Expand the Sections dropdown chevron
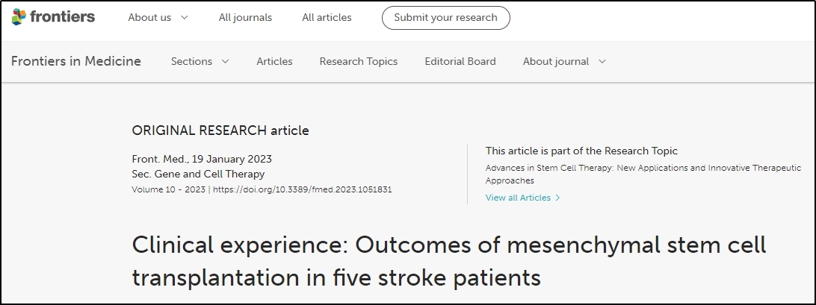This screenshot has width=816, height=305. tap(226, 61)
